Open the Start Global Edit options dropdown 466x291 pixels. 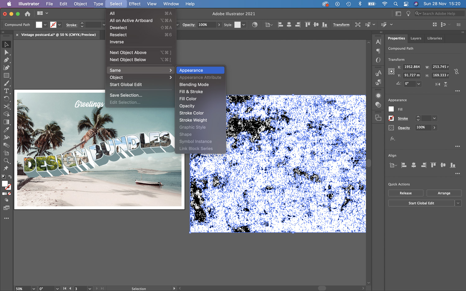click(458, 203)
